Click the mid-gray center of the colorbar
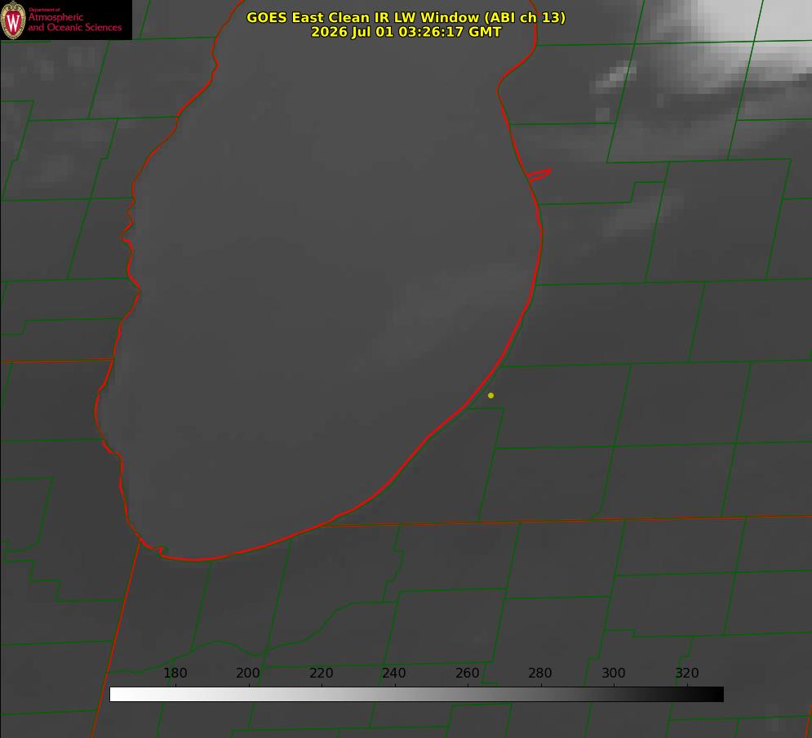This screenshot has width=812, height=738. click(416, 695)
